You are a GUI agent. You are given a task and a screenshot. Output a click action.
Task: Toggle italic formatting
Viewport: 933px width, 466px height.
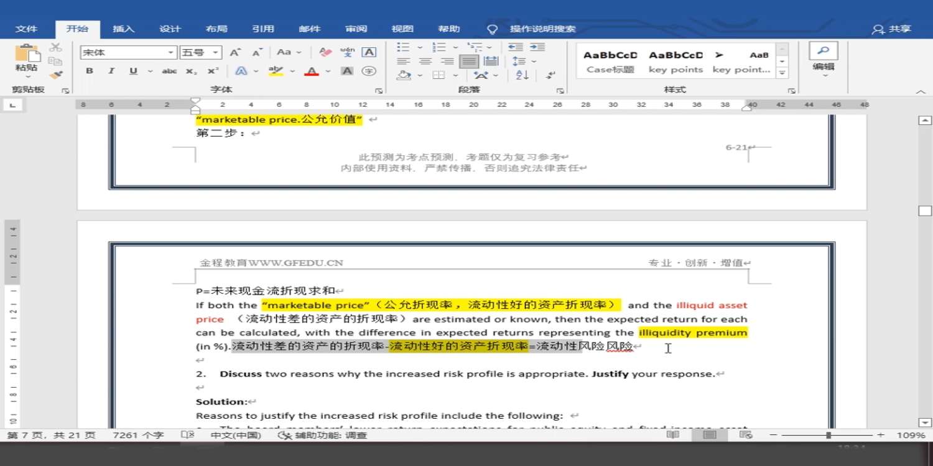point(111,71)
